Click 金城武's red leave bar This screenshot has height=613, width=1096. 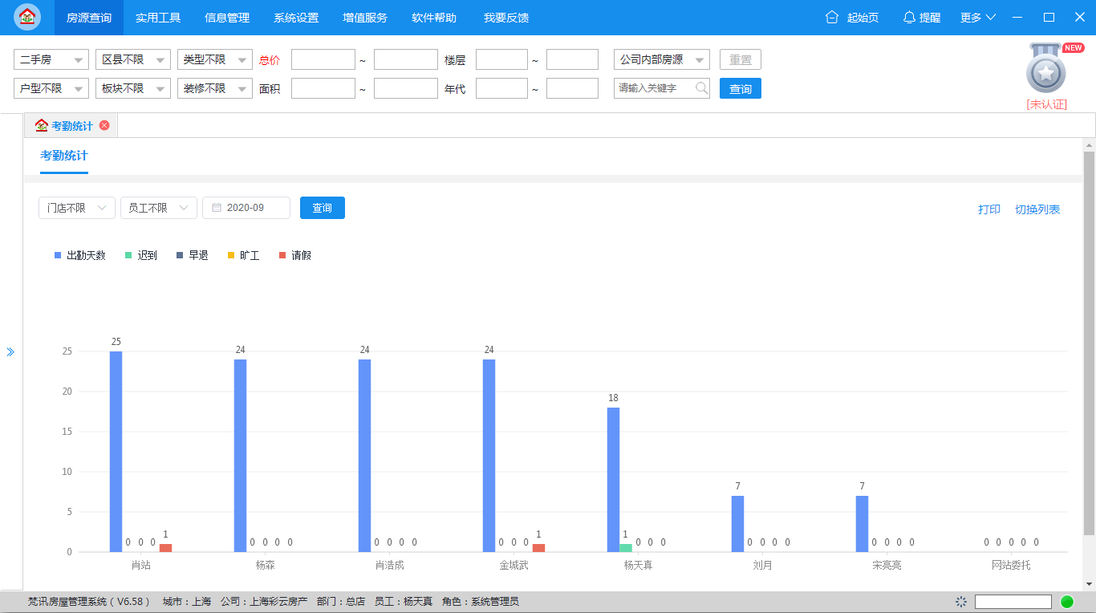538,548
